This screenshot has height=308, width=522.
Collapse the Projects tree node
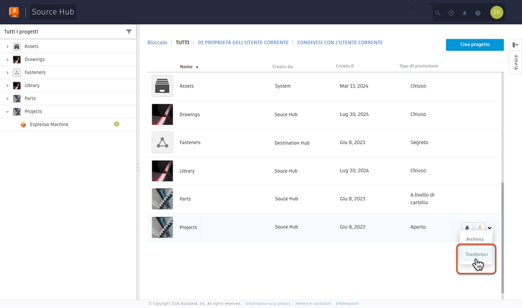click(x=7, y=111)
